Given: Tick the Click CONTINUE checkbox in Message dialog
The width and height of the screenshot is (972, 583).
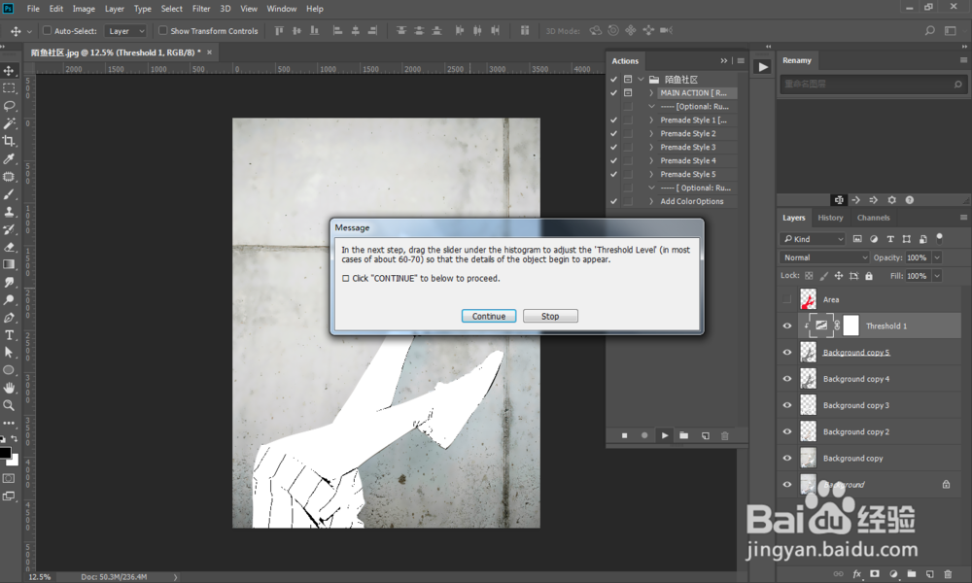Looking at the screenshot, I should click(x=346, y=279).
